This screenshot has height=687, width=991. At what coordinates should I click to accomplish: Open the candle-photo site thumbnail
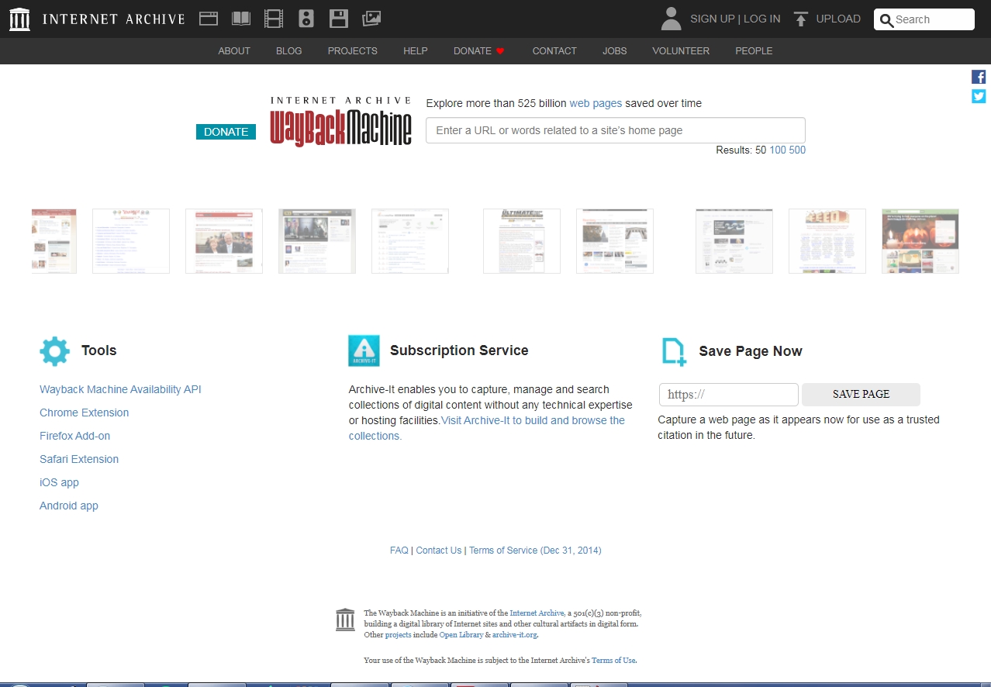(x=920, y=241)
